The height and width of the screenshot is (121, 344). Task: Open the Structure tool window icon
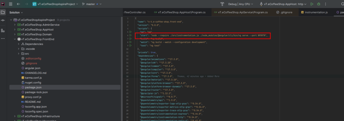coord(3,31)
